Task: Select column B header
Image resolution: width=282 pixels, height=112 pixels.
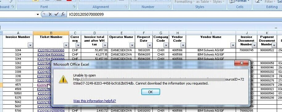Action: coord(51,33)
